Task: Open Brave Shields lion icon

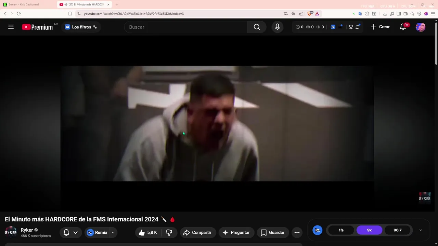Action: pyautogui.click(x=310, y=14)
